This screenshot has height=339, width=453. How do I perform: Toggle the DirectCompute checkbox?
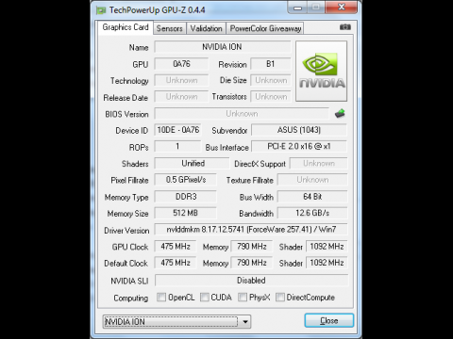pyautogui.click(x=280, y=297)
